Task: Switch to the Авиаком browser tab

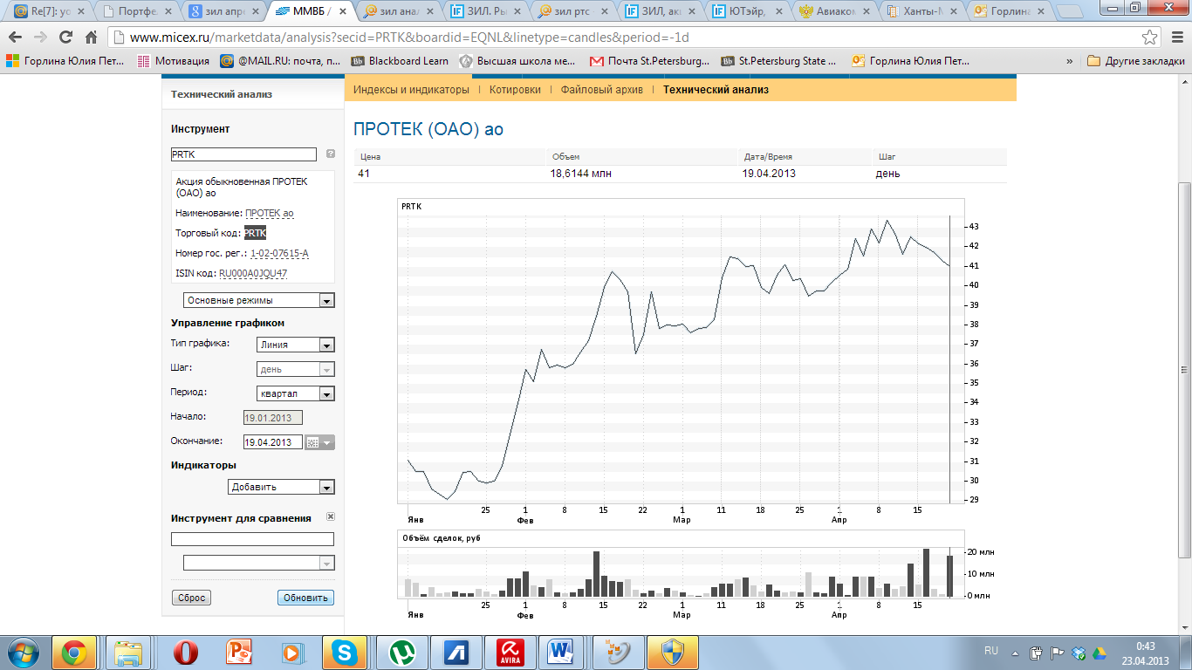Action: click(835, 11)
